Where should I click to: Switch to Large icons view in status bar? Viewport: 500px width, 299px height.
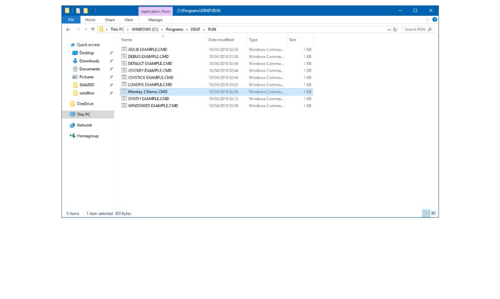pos(433,214)
